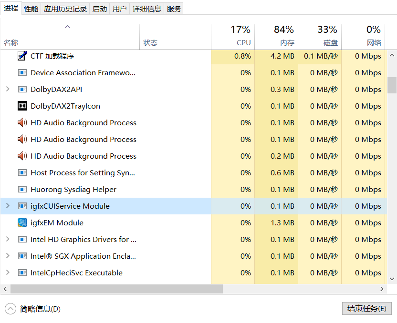Click the DolbyDAX2TrayIcon Dolby logo icon
Image resolution: width=397 pixels, height=323 pixels.
pos(22,106)
